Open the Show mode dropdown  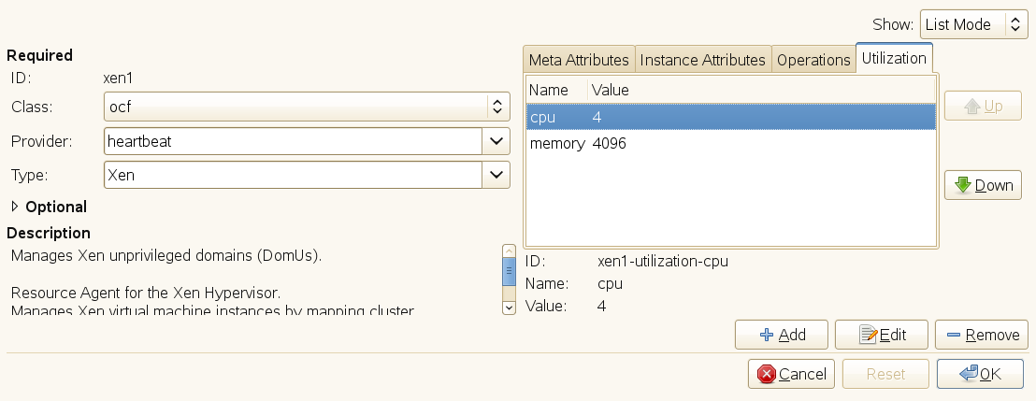click(x=973, y=25)
